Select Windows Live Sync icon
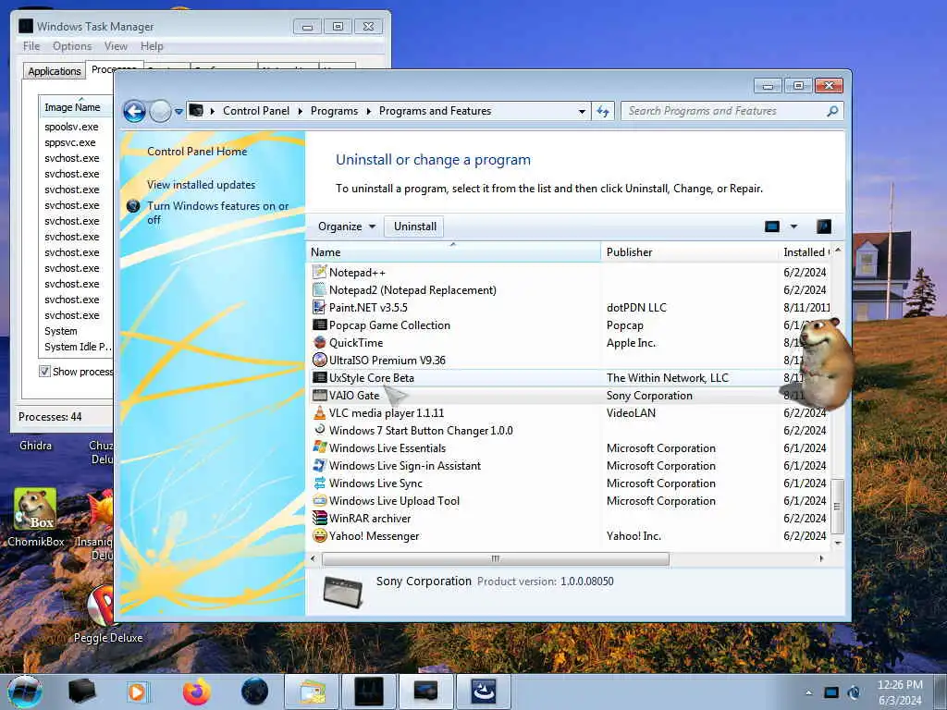 (x=319, y=483)
